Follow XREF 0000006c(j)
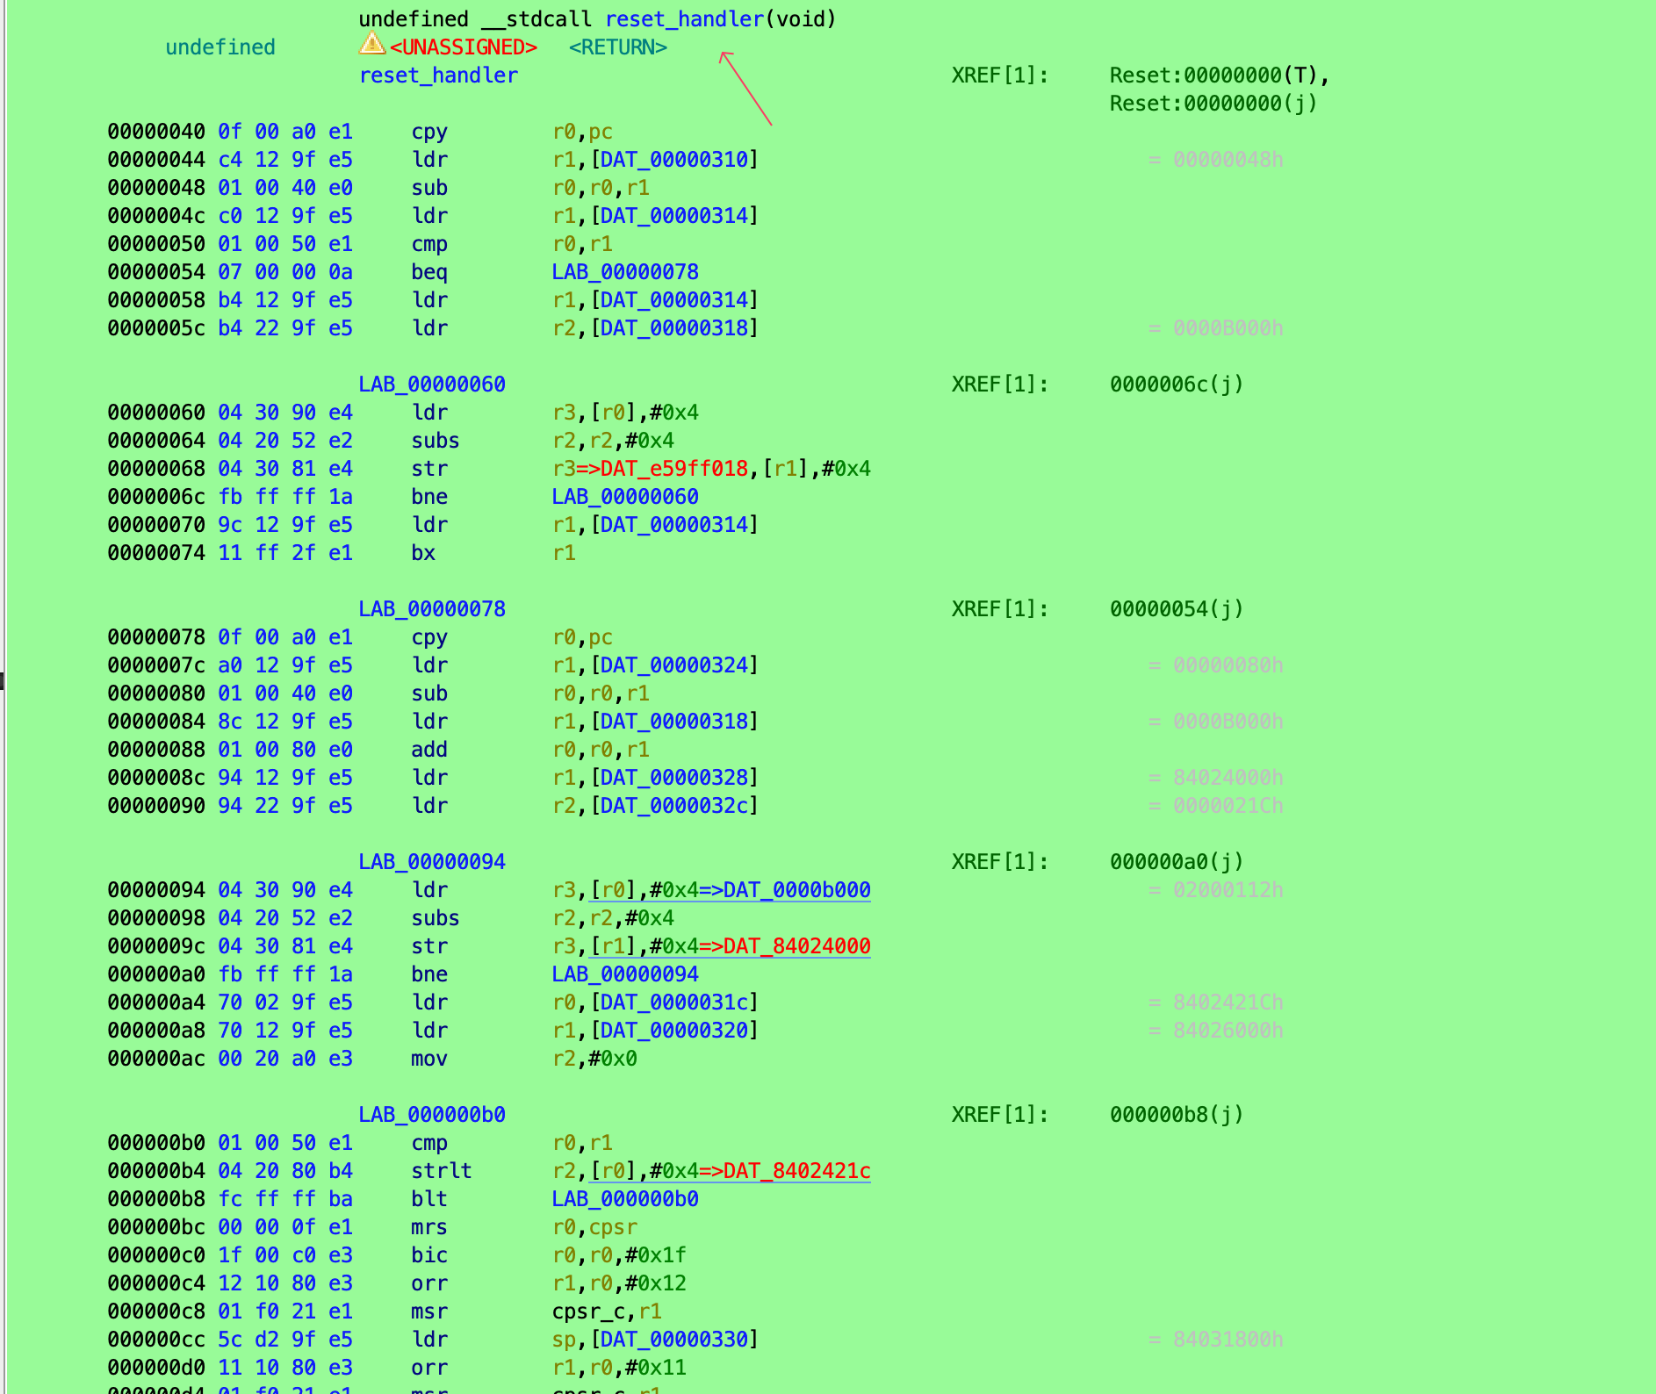The image size is (1656, 1394). coord(1177,384)
